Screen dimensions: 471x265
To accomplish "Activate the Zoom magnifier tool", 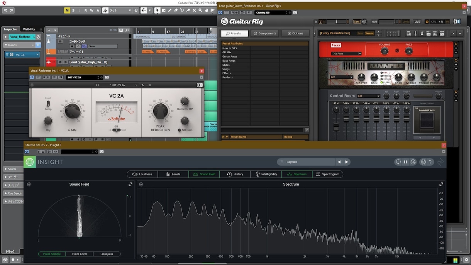I will coord(200,10).
